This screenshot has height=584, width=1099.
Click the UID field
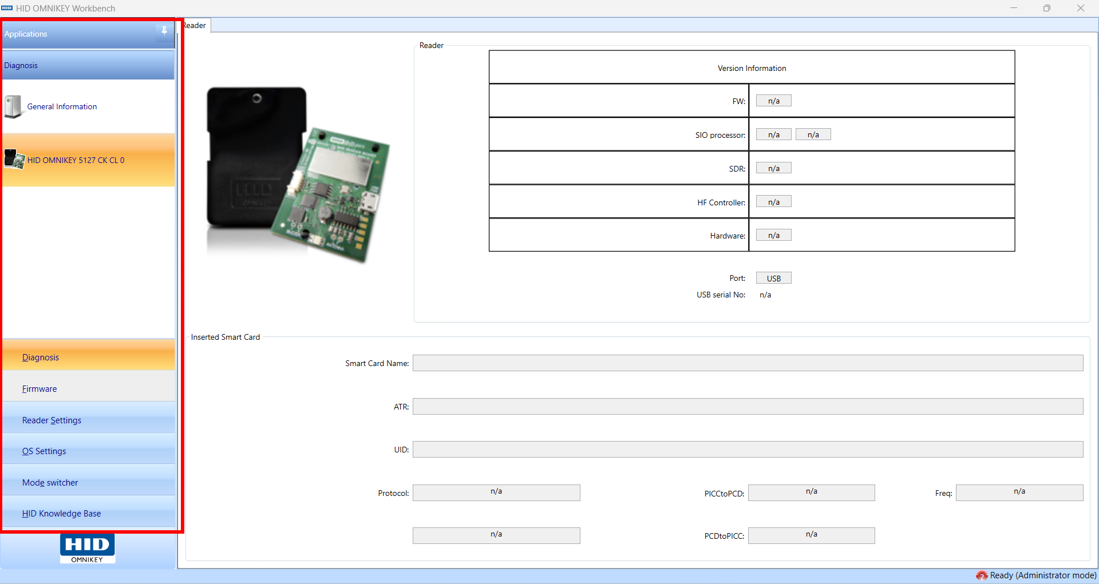[x=748, y=449]
